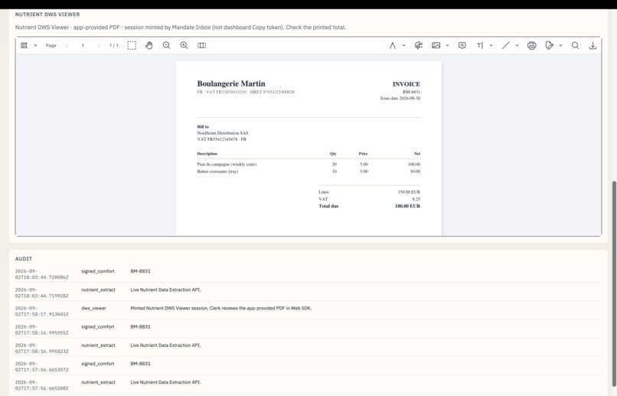Select the line drawing tool
This screenshot has height=396, width=617.
(506, 45)
